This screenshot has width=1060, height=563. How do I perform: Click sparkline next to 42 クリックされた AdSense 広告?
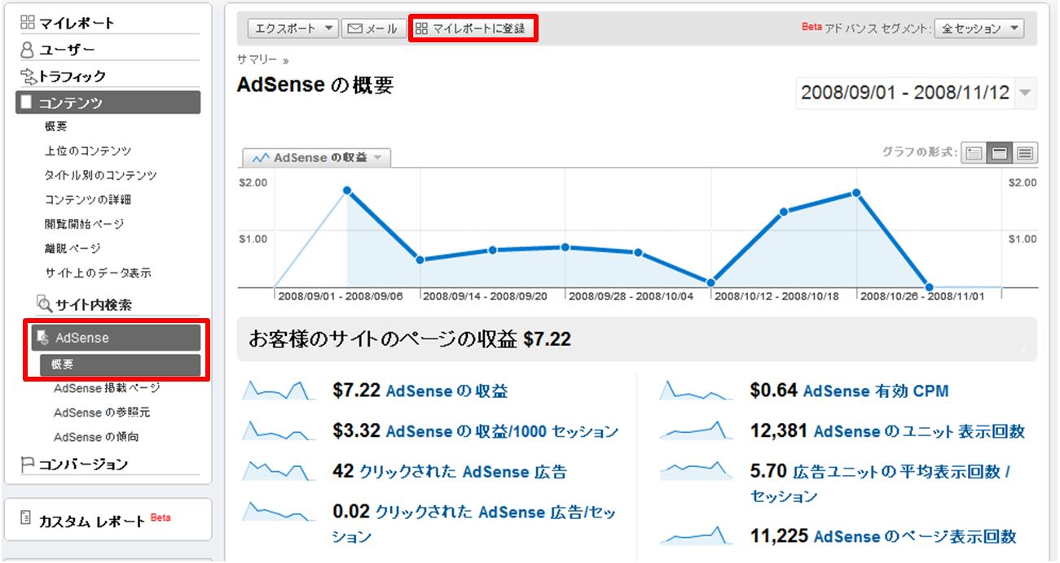point(279,470)
